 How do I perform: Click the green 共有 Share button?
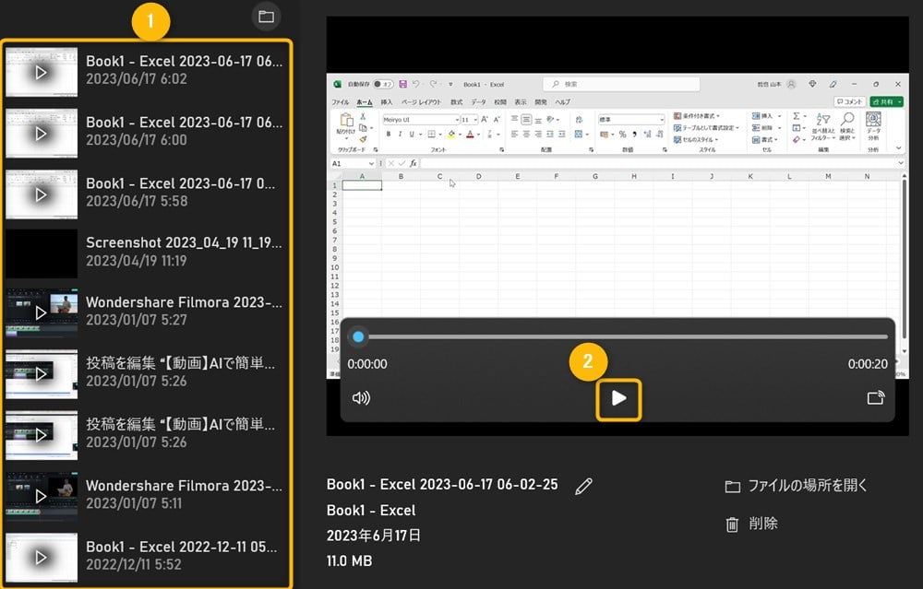(x=882, y=100)
